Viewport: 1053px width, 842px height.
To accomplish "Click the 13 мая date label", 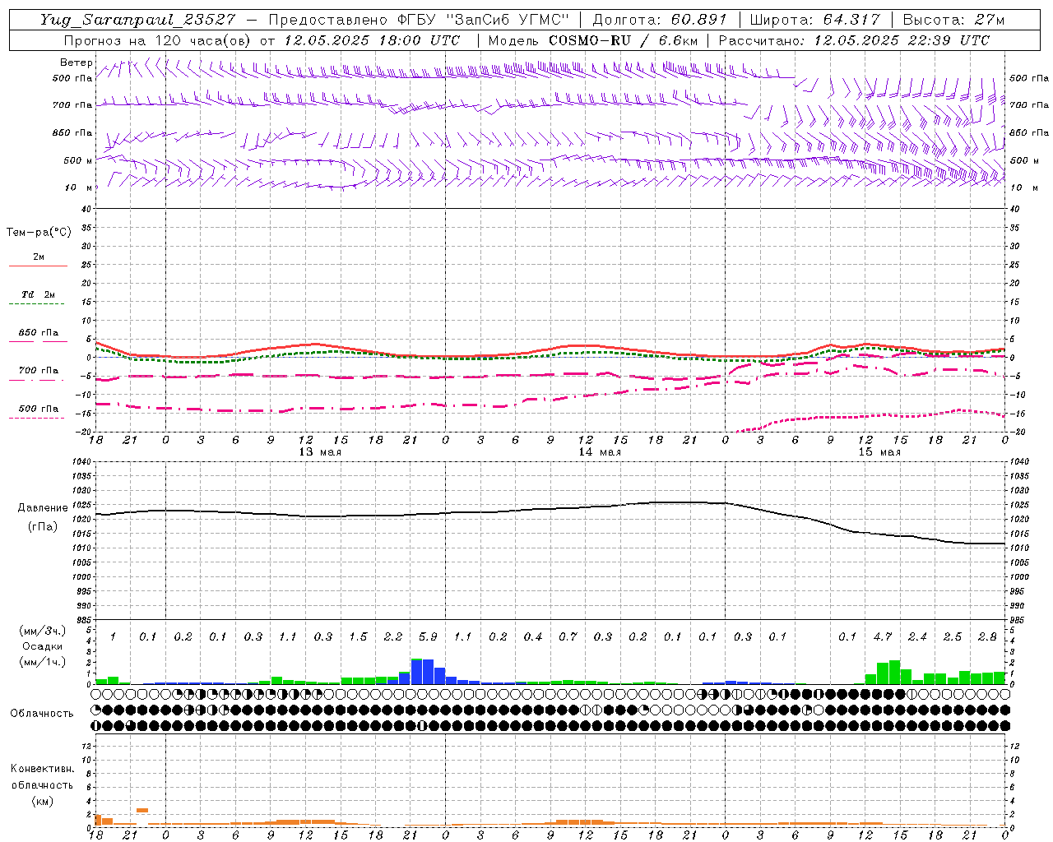I will [320, 452].
